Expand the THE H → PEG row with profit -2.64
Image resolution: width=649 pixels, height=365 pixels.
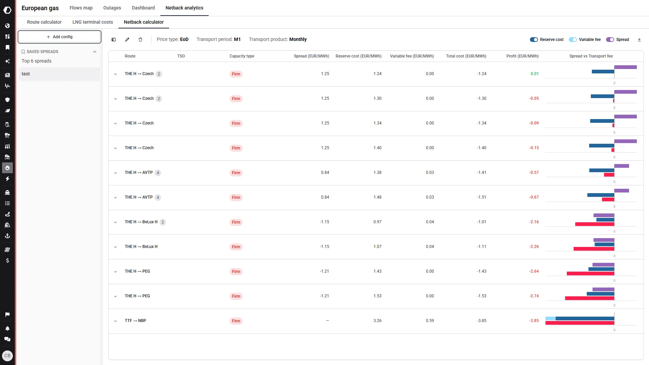pyautogui.click(x=116, y=272)
